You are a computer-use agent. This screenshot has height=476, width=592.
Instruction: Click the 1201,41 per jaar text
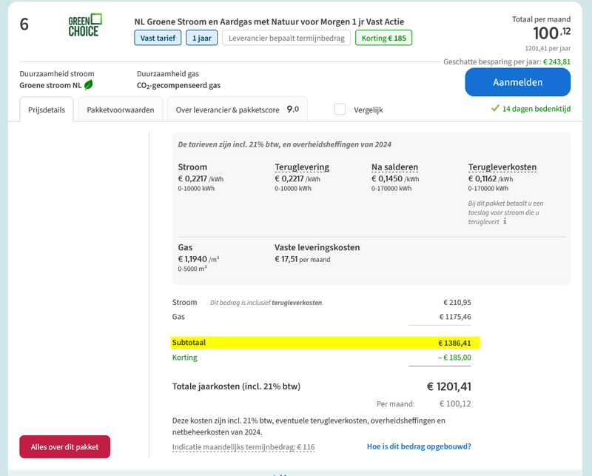548,48
